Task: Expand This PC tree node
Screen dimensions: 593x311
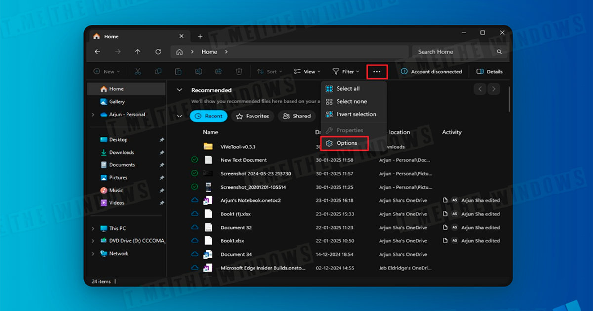Action: click(93, 229)
